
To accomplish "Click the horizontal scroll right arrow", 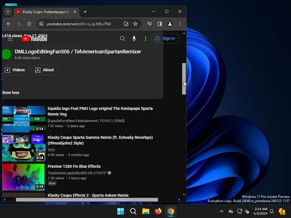I will pyautogui.click(x=179, y=200).
